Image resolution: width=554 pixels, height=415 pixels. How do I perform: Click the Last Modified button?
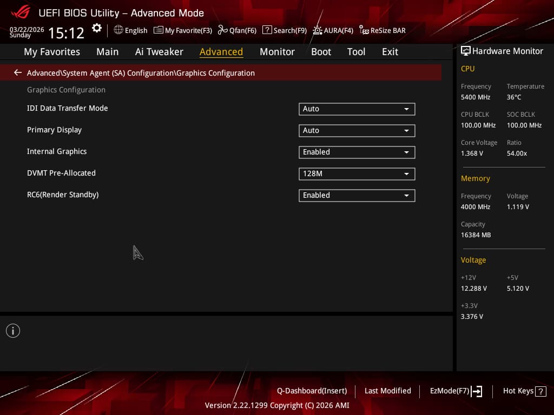click(x=387, y=391)
